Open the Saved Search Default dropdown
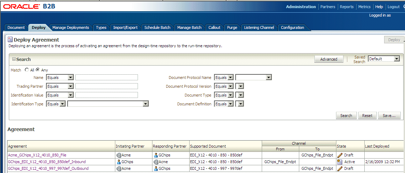405x173 pixels. [384, 59]
